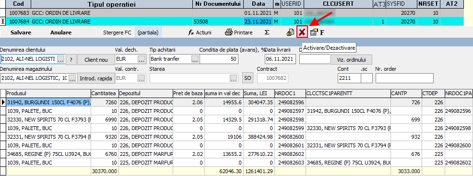Click the Nr. order input field
473x176 pixels.
tap(404, 78)
